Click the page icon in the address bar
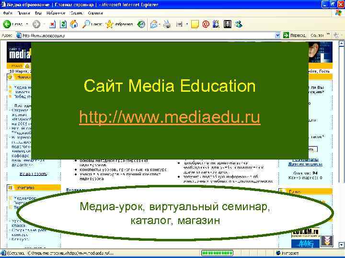The image size is (345, 258). (x=19, y=35)
